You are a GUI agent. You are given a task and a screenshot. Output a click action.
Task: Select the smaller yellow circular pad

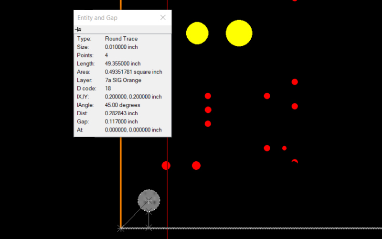tap(197, 33)
